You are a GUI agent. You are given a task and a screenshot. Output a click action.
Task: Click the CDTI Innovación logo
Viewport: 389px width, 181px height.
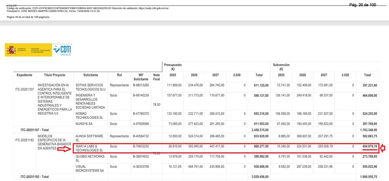click(x=62, y=50)
